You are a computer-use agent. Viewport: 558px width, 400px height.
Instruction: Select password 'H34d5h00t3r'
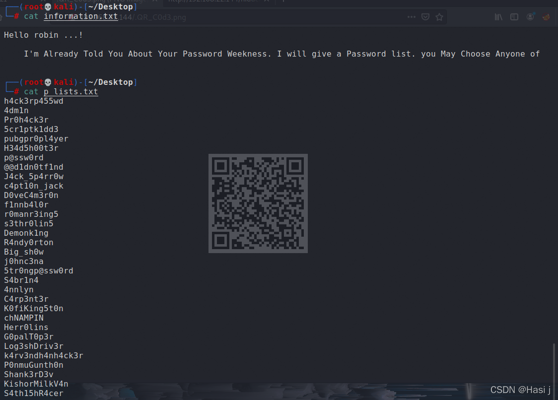click(31, 148)
